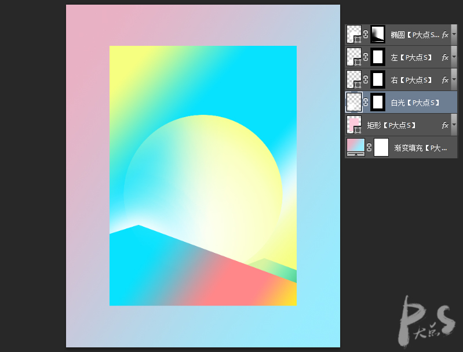
Task: Expand layer effects of the 右 layer
Action: pos(454,79)
